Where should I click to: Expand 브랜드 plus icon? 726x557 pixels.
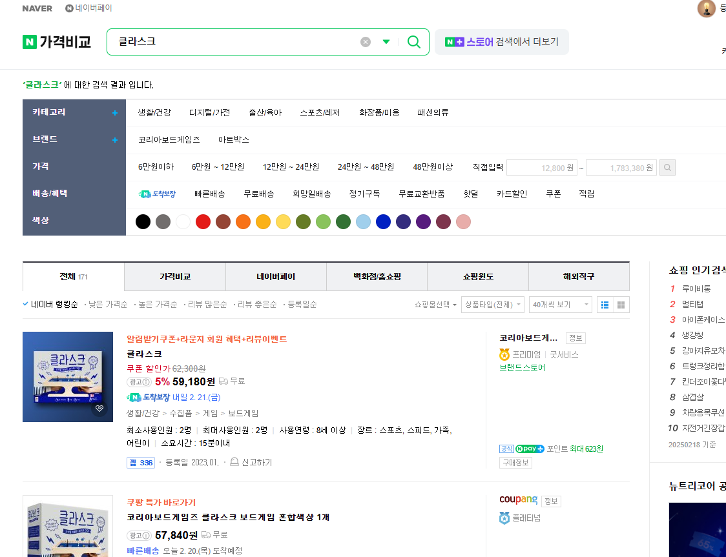tap(114, 140)
